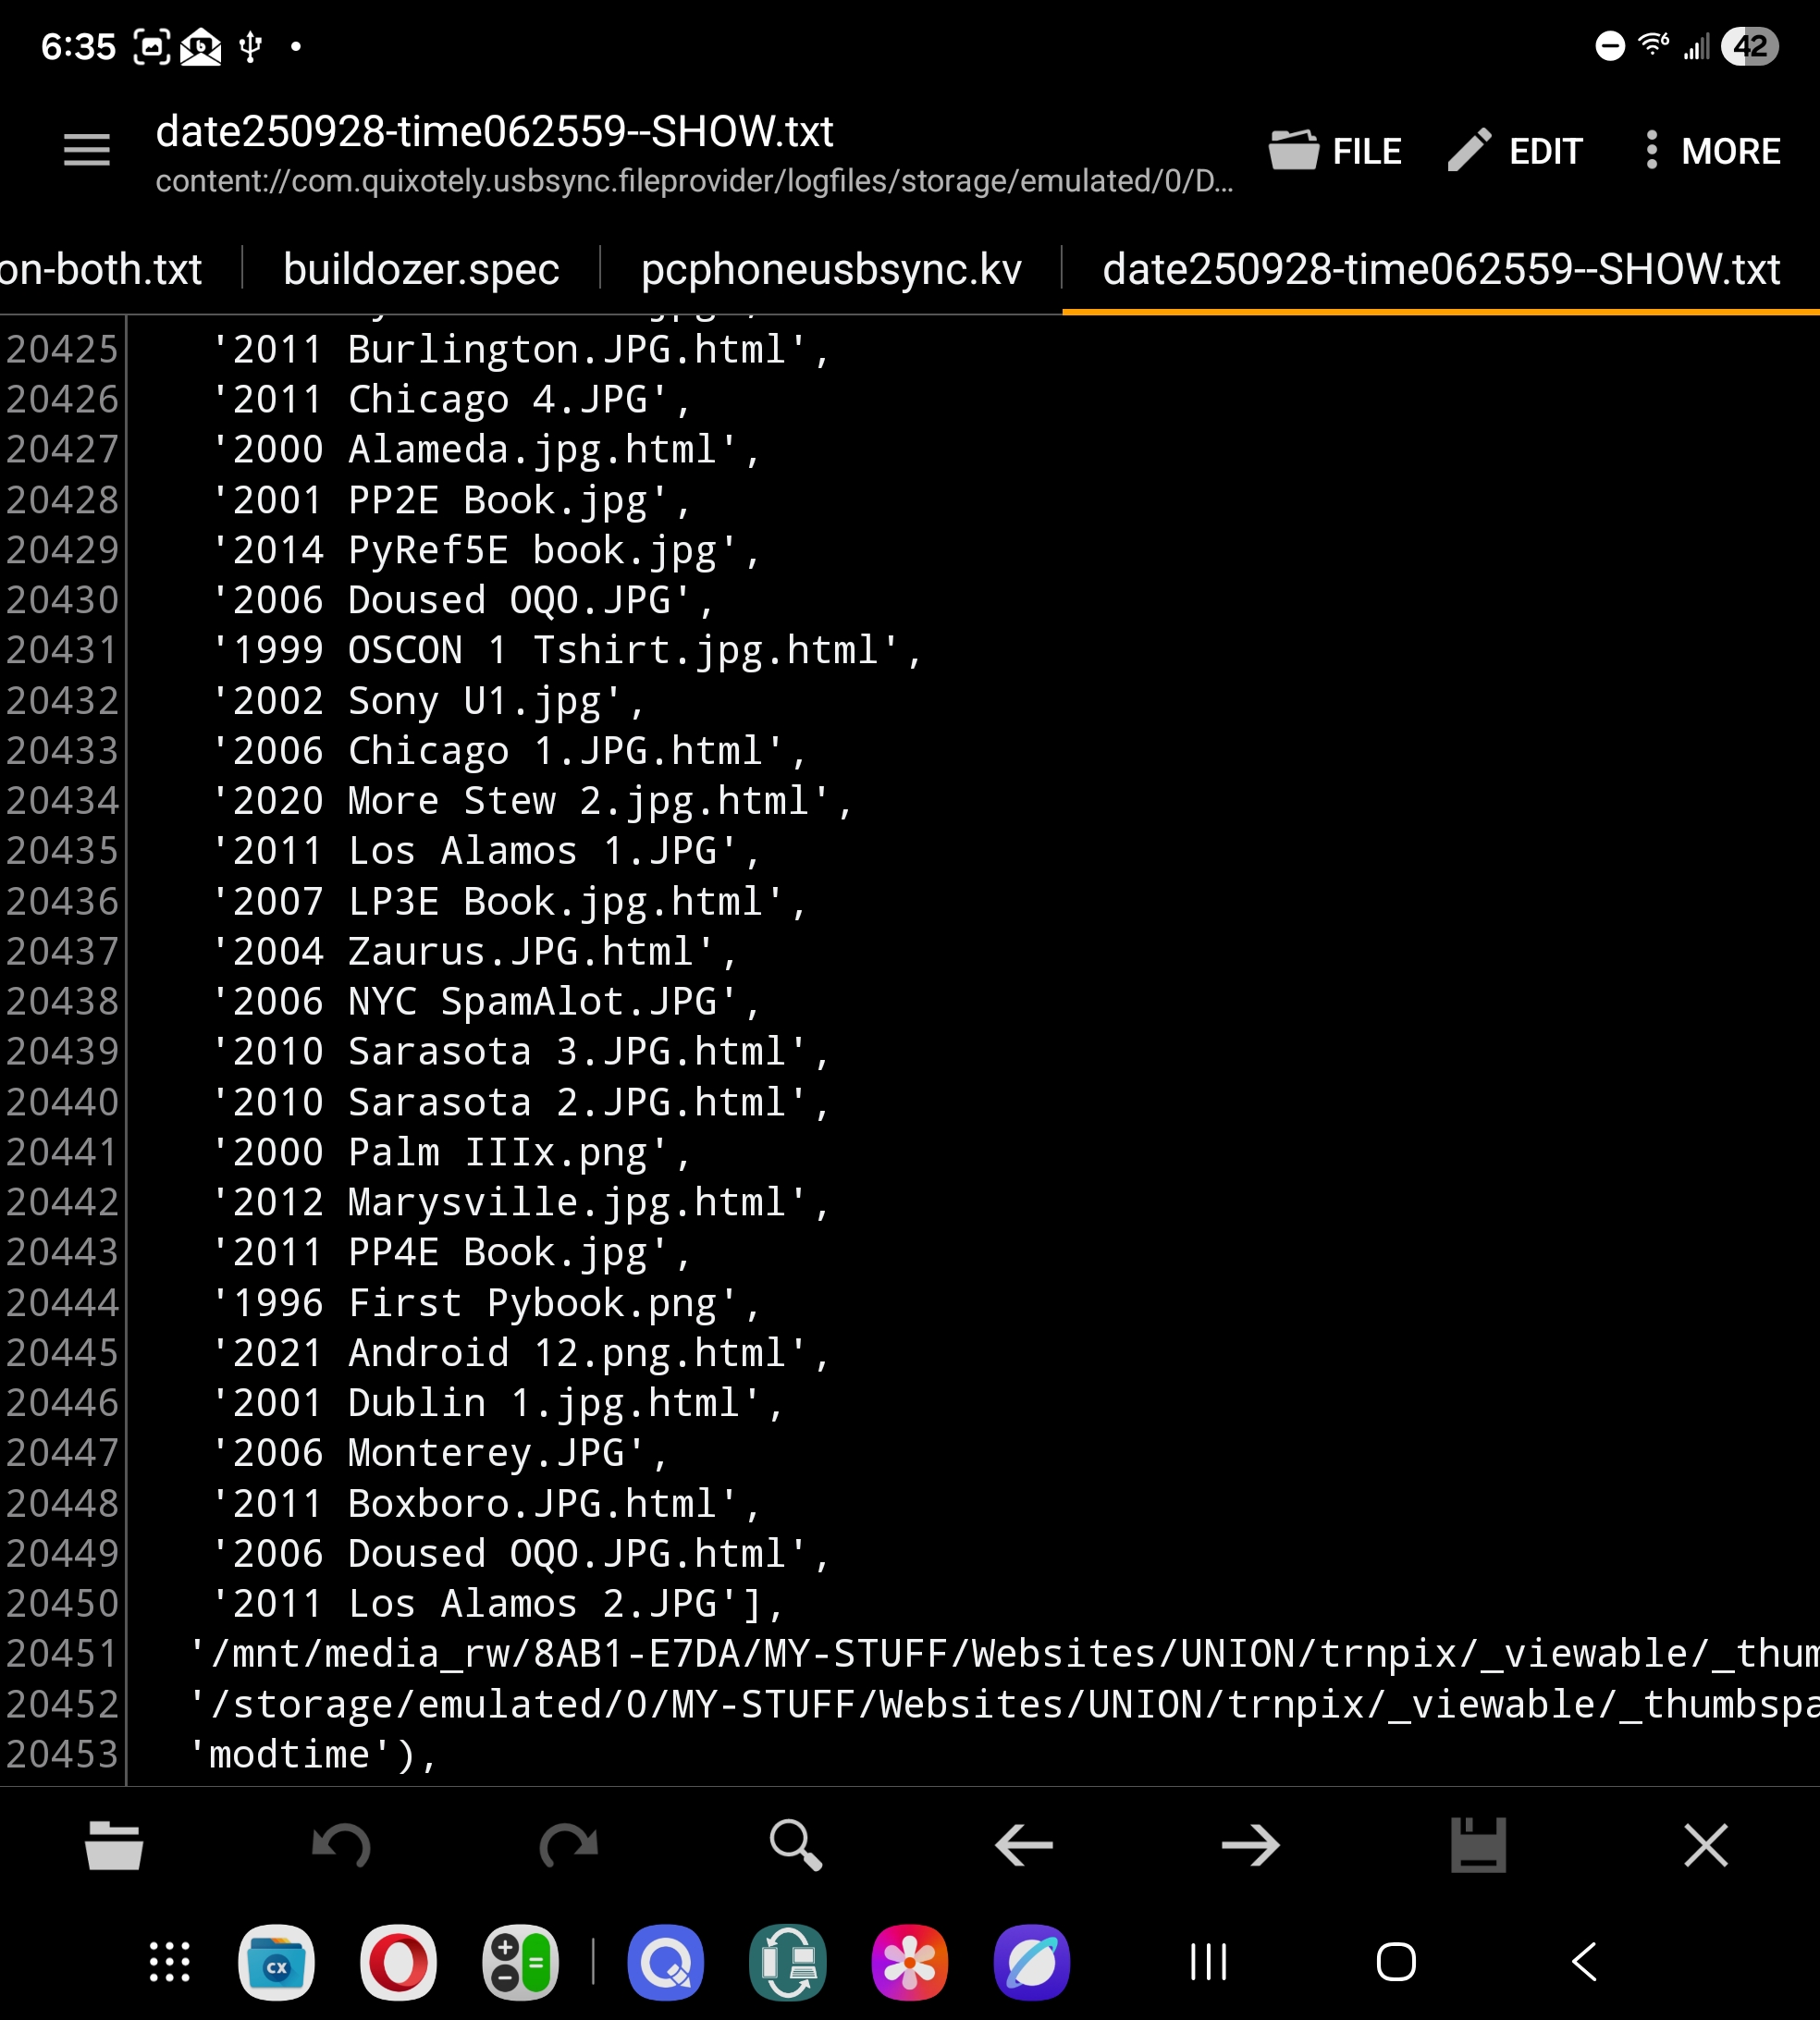The width and height of the screenshot is (1820, 2020).
Task: Launch the calculator app in taskbar
Action: (x=520, y=1962)
